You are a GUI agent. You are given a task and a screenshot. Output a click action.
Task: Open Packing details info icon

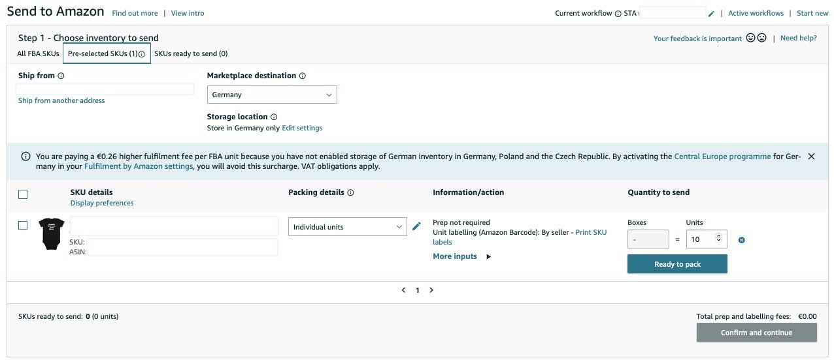[x=350, y=193]
